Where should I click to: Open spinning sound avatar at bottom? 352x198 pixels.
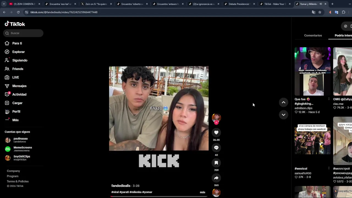(216, 193)
